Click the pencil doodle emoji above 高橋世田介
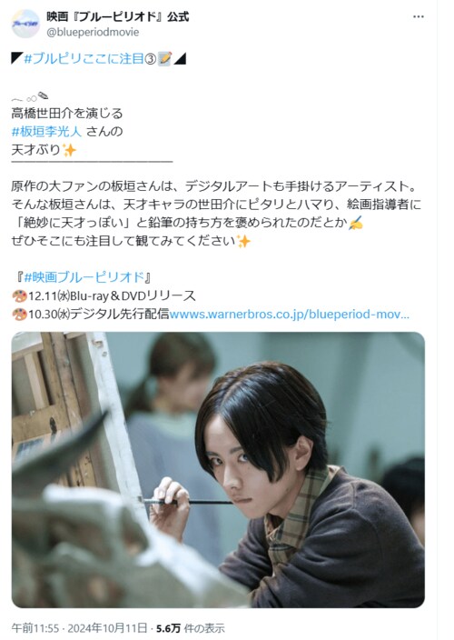Image resolution: width=454 pixels, height=640 pixels. coord(43,96)
